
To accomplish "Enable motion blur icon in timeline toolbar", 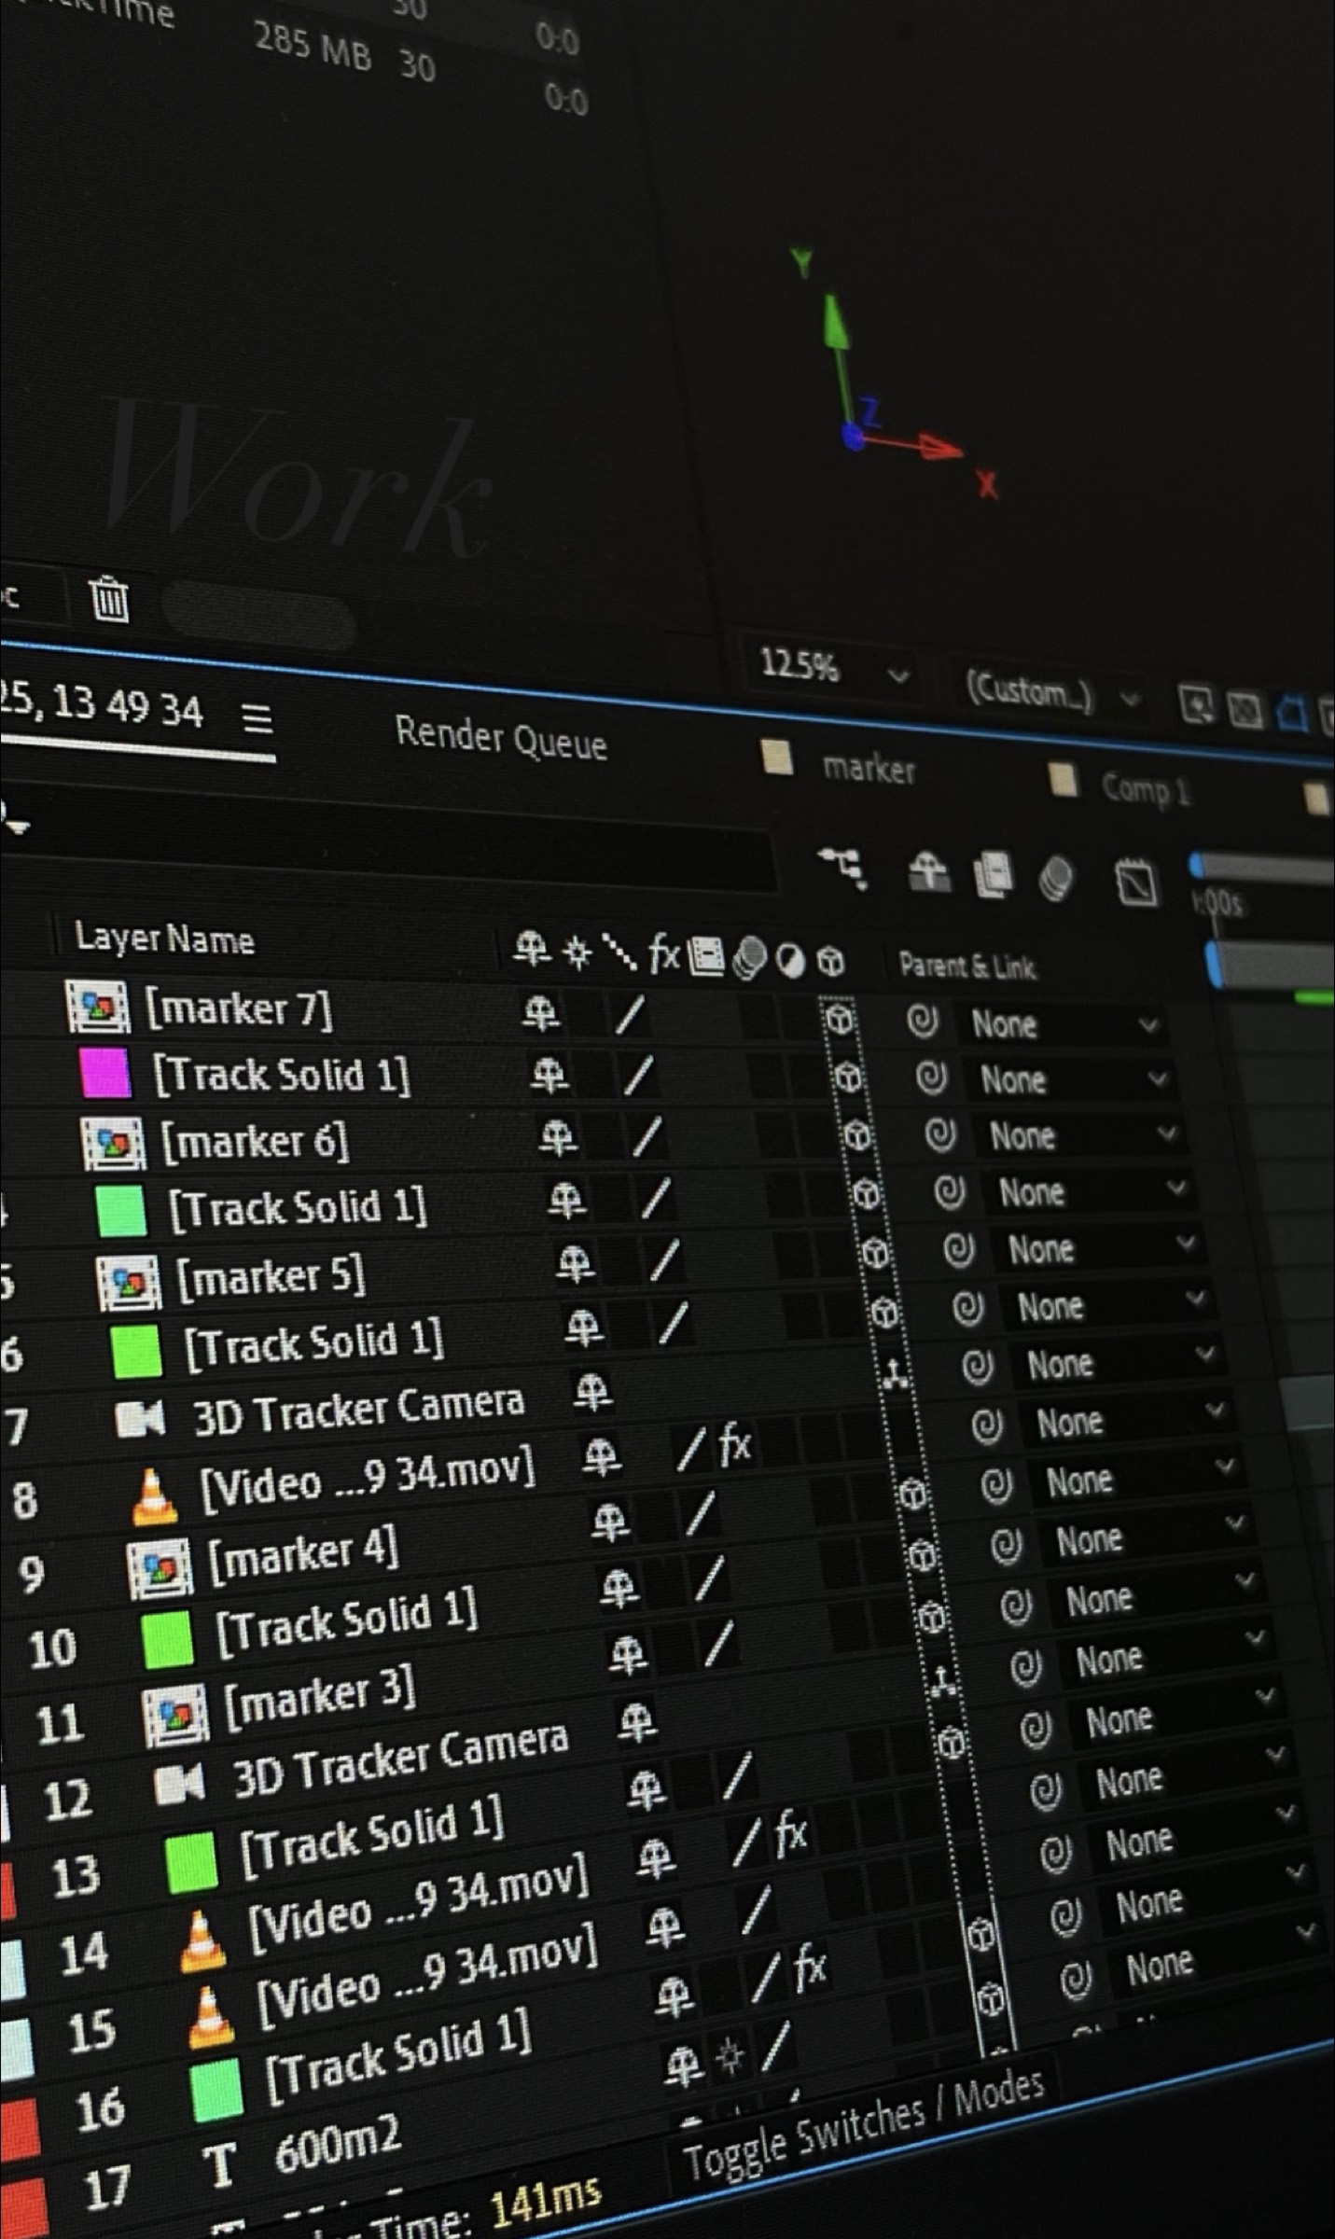I will (1055, 879).
